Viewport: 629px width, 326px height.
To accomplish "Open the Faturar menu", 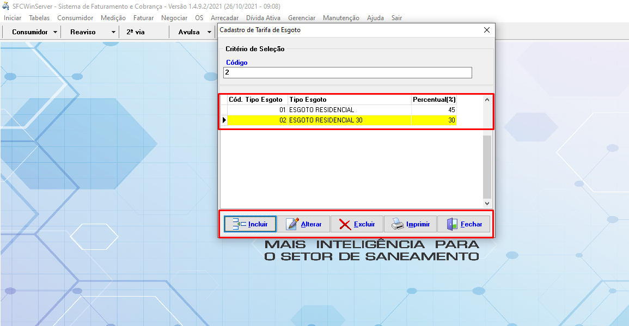I will click(x=143, y=18).
